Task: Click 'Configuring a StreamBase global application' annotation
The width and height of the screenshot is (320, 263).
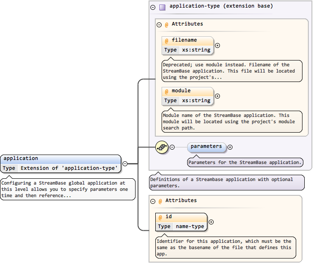Action: click(x=68, y=189)
